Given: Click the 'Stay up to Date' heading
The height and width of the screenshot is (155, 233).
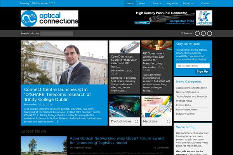Looking at the screenshot, I should [x=188, y=44].
